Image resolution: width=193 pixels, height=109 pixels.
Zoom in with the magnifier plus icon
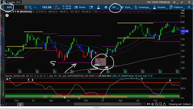click(x=157, y=104)
